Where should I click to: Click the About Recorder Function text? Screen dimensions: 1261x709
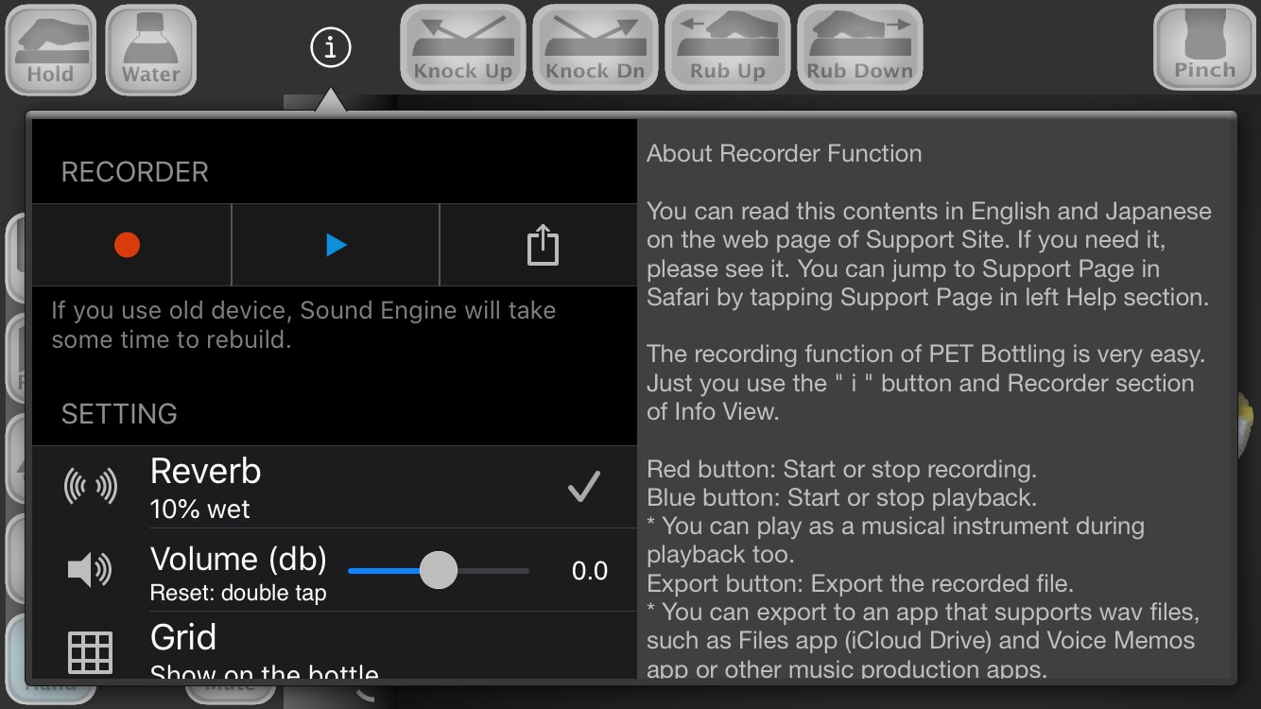(x=785, y=153)
